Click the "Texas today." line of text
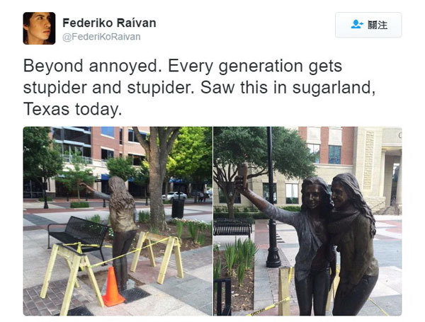The image size is (425, 322). pos(72,109)
